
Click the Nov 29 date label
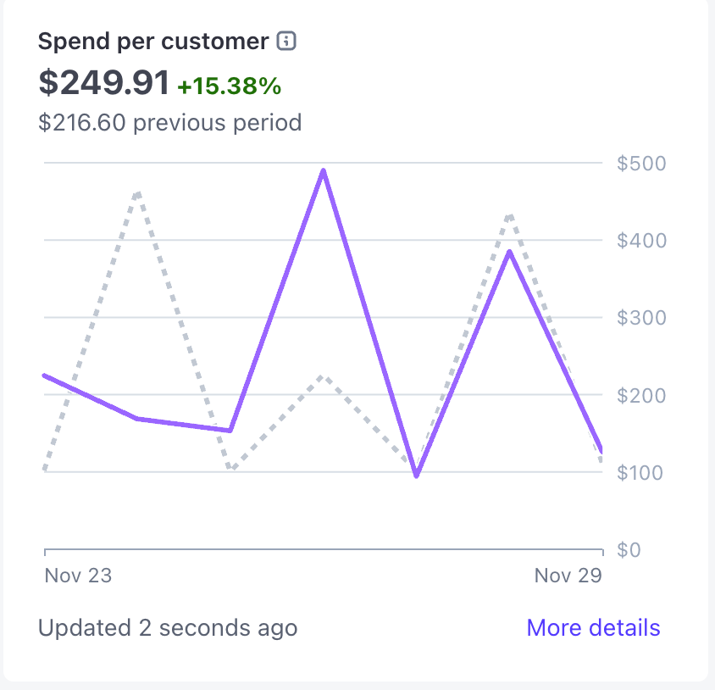tap(568, 576)
